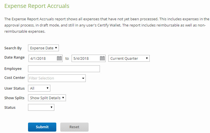Open the User Status dropdown
210x133 pixels.
click(x=39, y=88)
